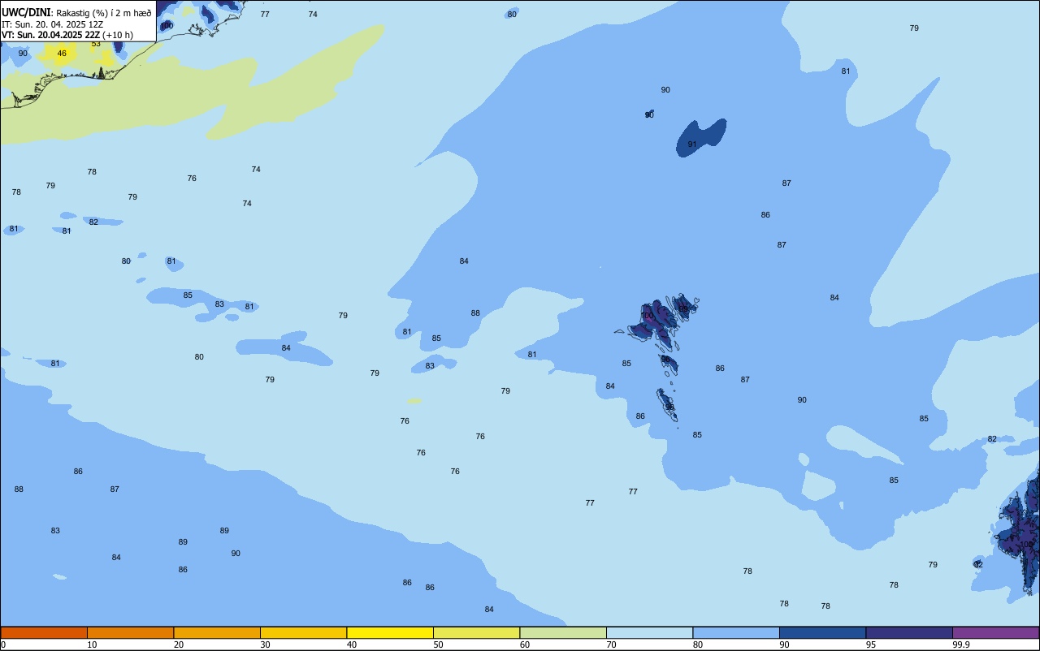Click the 'VT: Sun. 20.04.2025 22Z (+10 h)' line
Viewport: 1040px width, 651px height.
point(67,35)
